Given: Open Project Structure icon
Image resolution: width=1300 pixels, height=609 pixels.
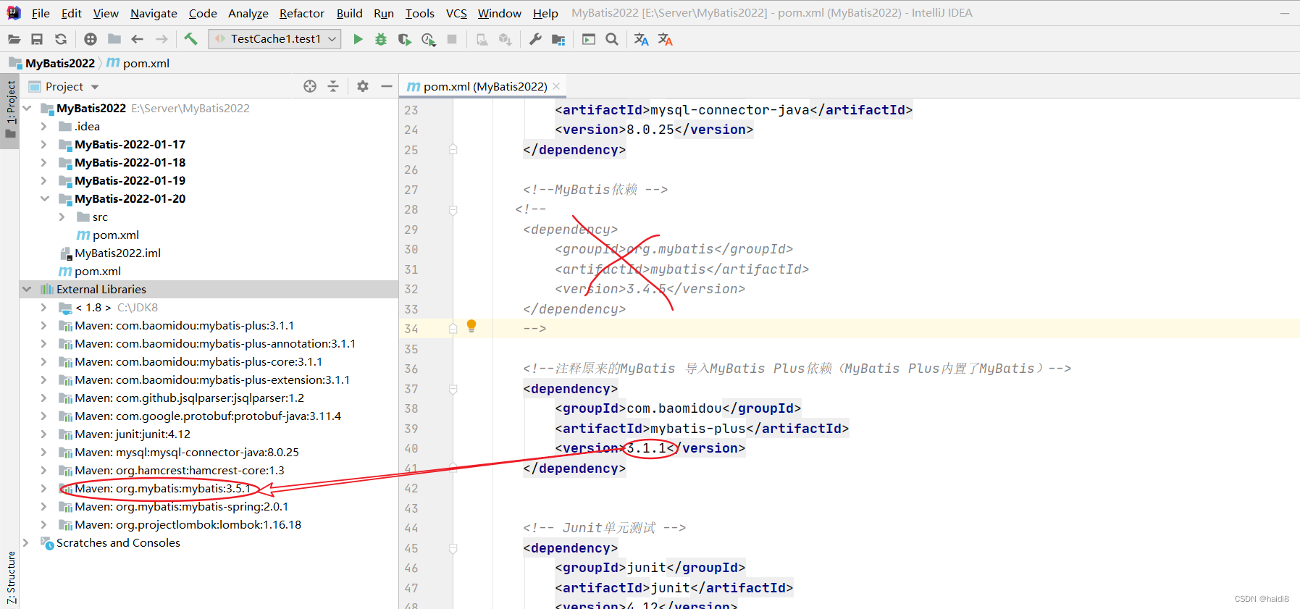Looking at the screenshot, I should click(x=558, y=39).
